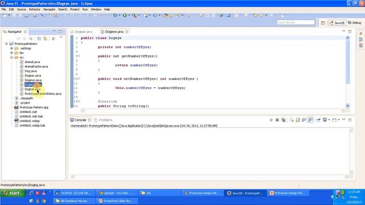Select the .project file
365x205 pixels.
pyautogui.click(x=25, y=102)
